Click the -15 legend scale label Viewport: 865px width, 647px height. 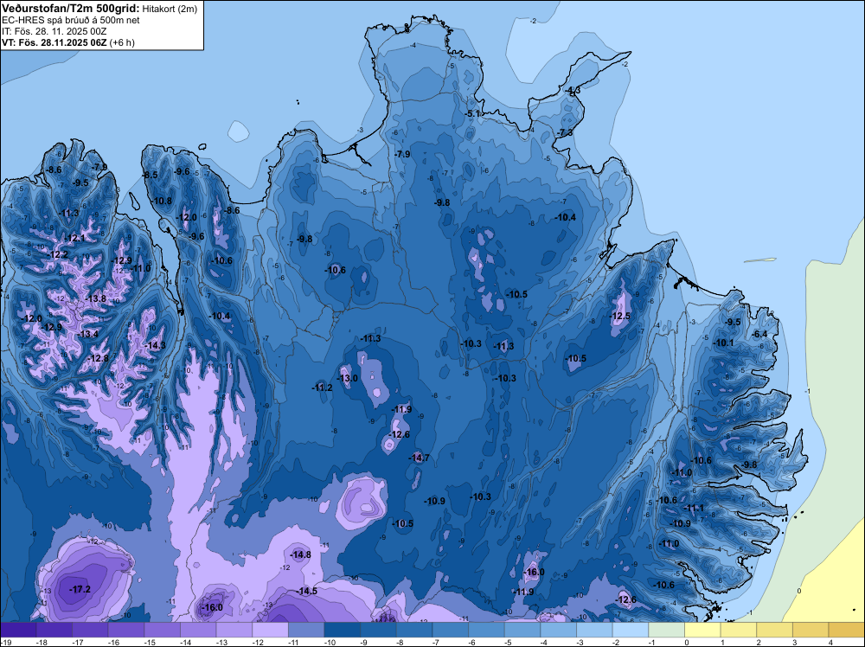coord(149,642)
